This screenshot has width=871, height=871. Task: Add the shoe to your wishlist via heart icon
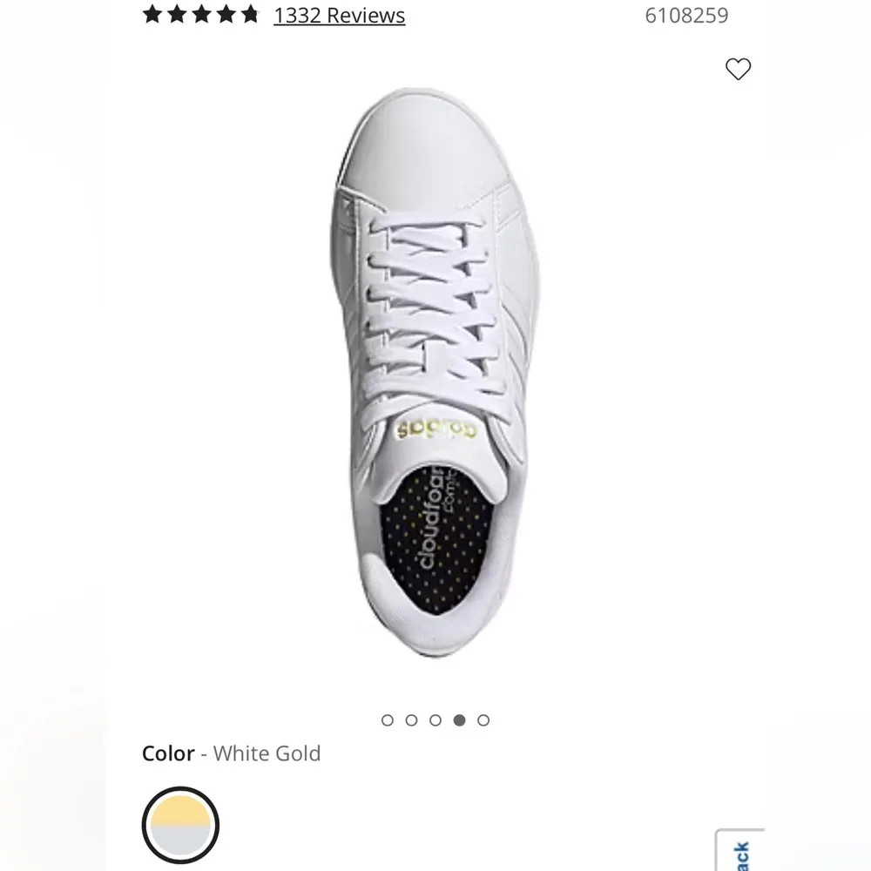point(739,70)
